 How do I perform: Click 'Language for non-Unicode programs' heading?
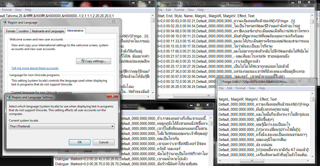click(x=34, y=75)
